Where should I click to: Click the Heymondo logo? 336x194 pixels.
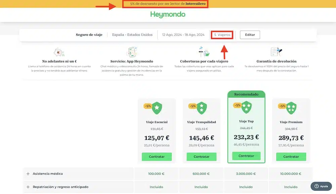pos(168,15)
